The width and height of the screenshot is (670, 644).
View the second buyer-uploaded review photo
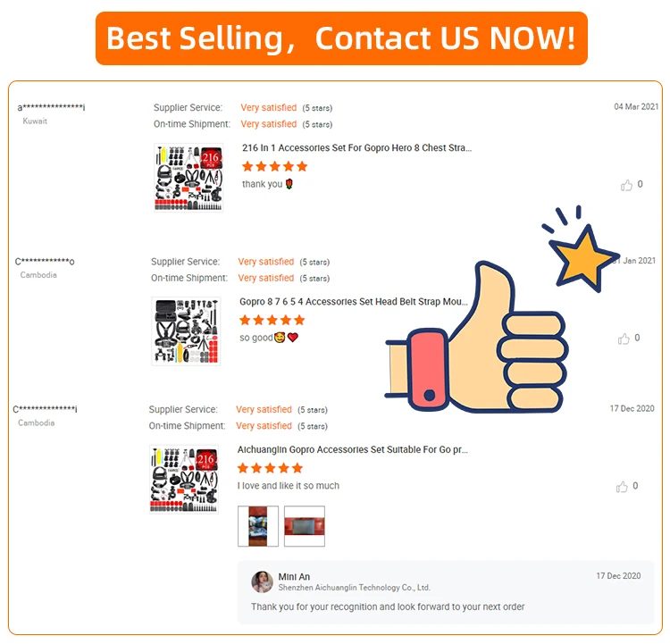pos(304,526)
